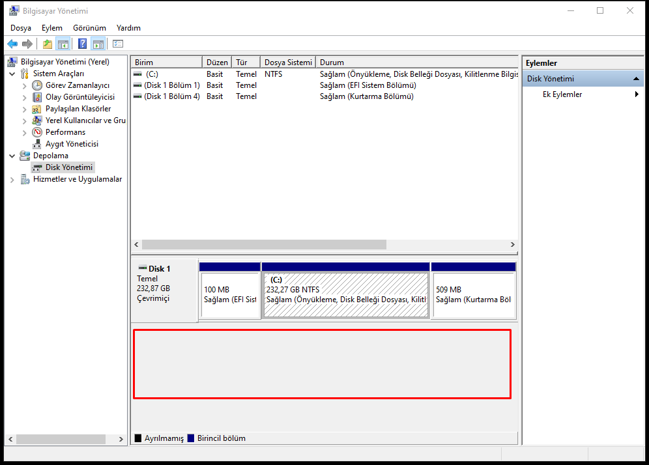649x465 pixels.
Task: Click the tree pane horizontal scrollbar thumb
Action: coord(61,439)
